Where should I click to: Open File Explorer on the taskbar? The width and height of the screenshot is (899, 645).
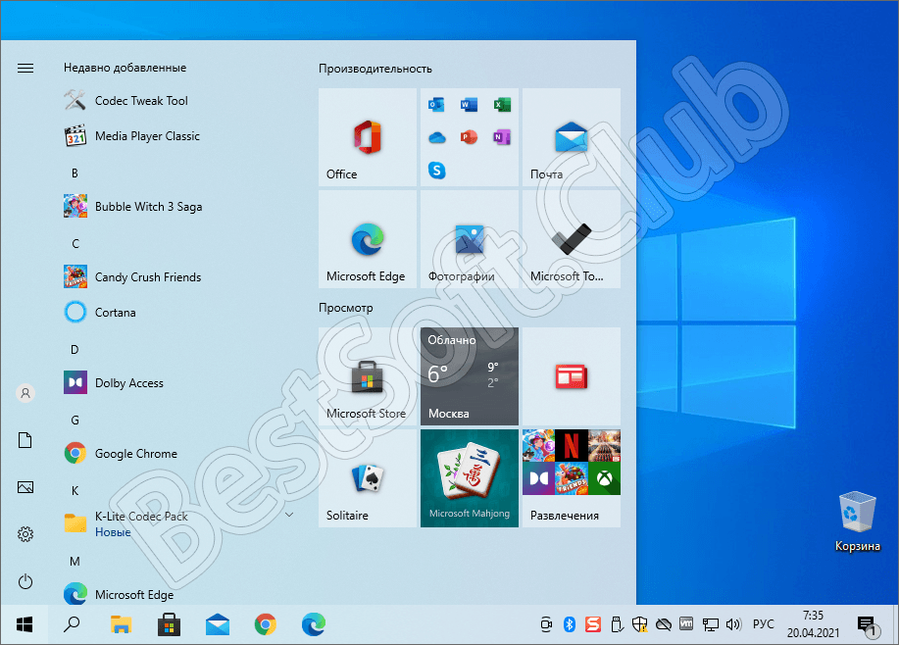pyautogui.click(x=121, y=624)
